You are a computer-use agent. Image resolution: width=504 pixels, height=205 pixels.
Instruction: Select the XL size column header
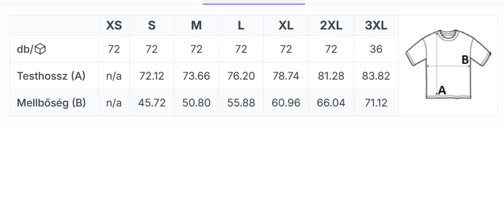286,26
